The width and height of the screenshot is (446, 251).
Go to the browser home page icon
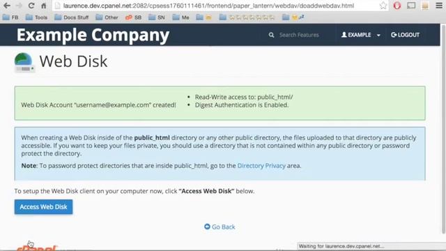tap(43, 6)
